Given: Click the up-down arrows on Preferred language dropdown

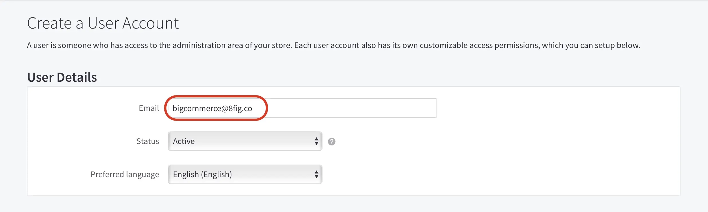Looking at the screenshot, I should (316, 174).
